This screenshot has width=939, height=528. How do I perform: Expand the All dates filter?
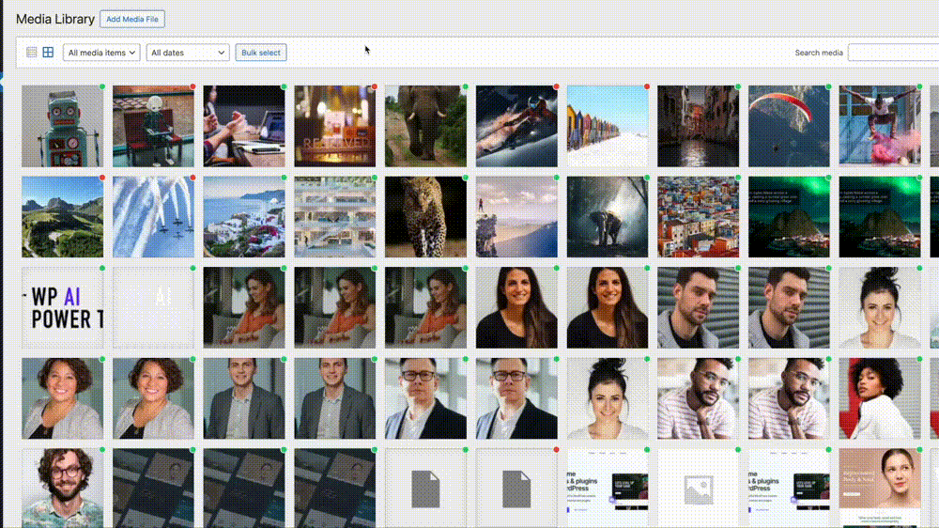188,53
